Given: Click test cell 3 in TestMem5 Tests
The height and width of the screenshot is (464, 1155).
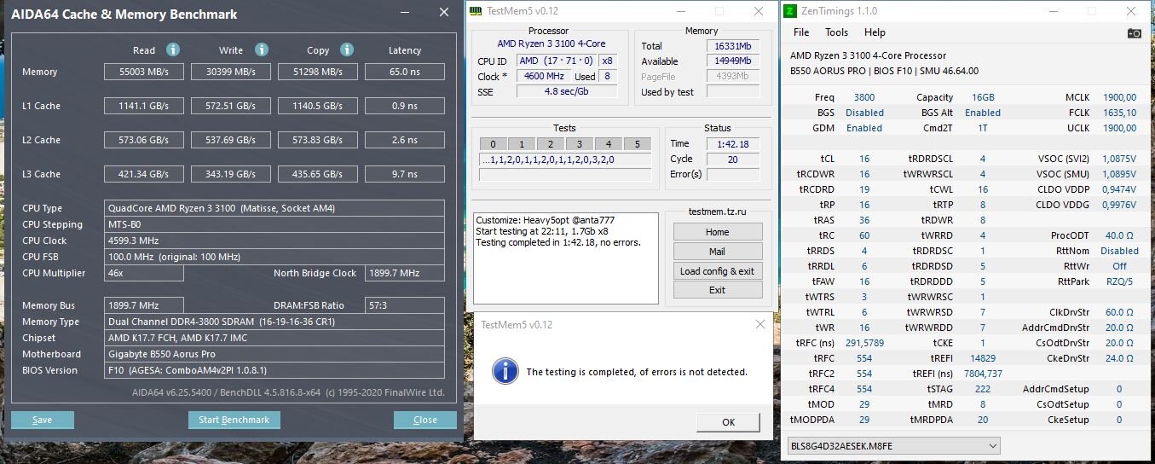Looking at the screenshot, I should tap(580, 143).
